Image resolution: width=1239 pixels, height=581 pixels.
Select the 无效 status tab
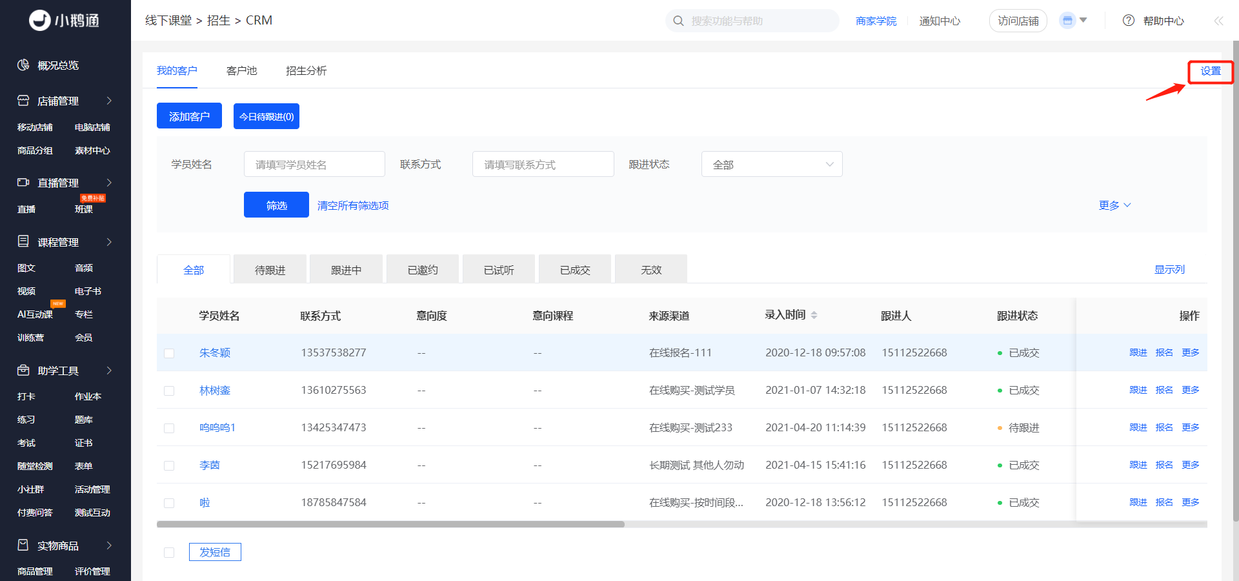coord(651,269)
